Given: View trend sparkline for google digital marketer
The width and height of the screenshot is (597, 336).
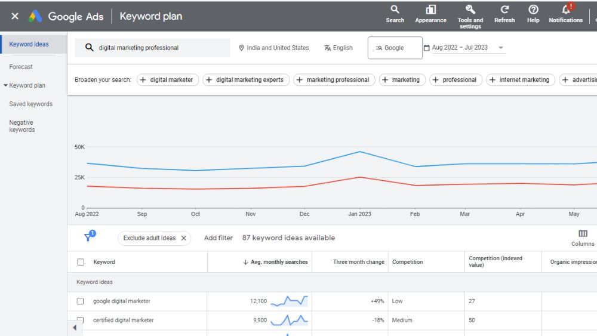Looking at the screenshot, I should tap(289, 301).
